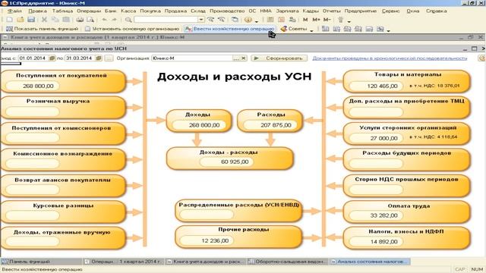Click the M- memory subtract button
Image resolution: width=486 pixels, height=273 pixels.
pyautogui.click(x=327, y=20)
